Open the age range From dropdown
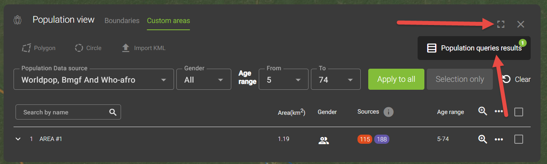This screenshot has width=547, height=164. coord(283,79)
